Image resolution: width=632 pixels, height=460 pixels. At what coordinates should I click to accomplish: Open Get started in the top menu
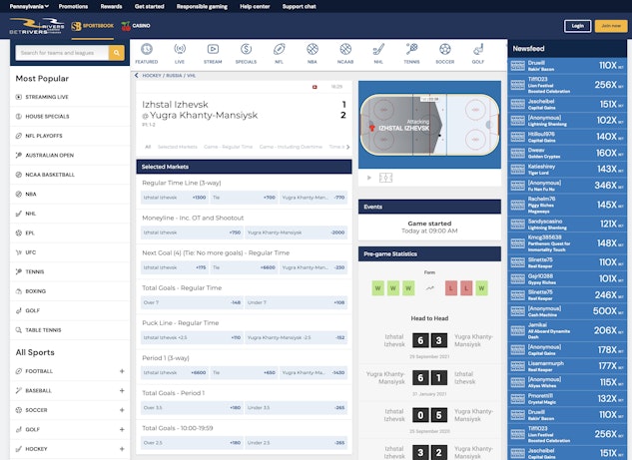click(149, 6)
